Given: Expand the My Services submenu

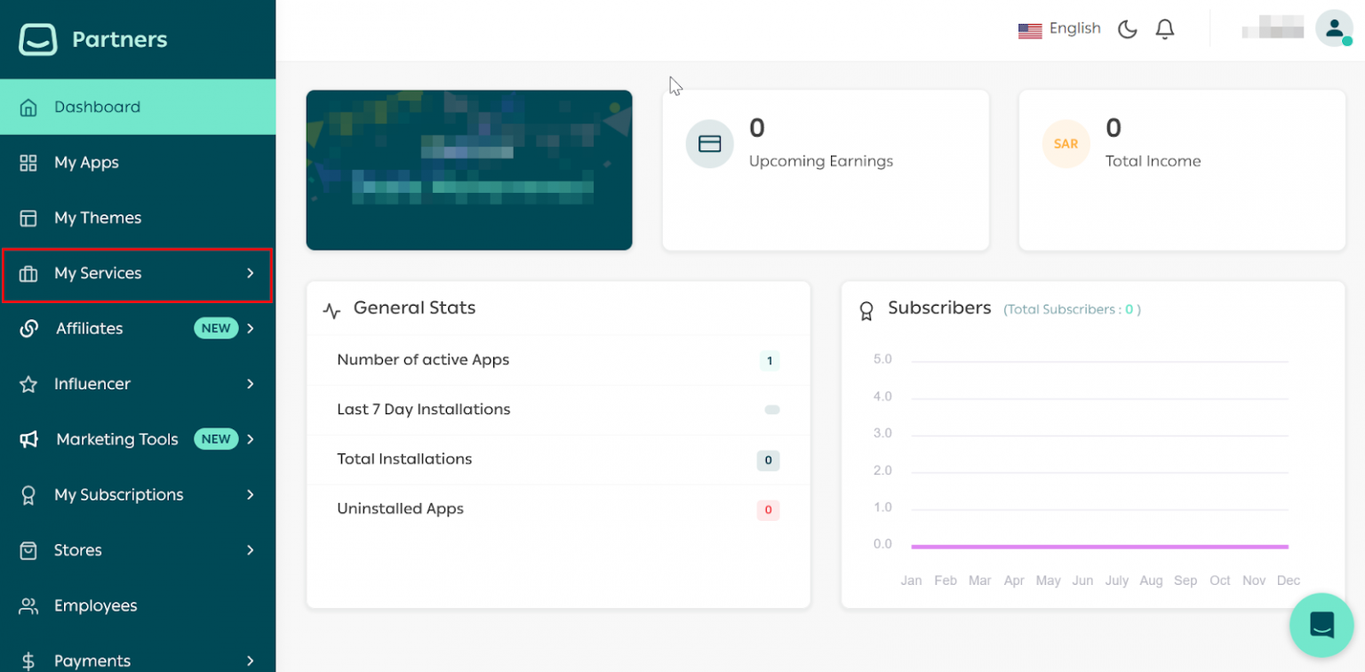Looking at the screenshot, I should pyautogui.click(x=250, y=274).
